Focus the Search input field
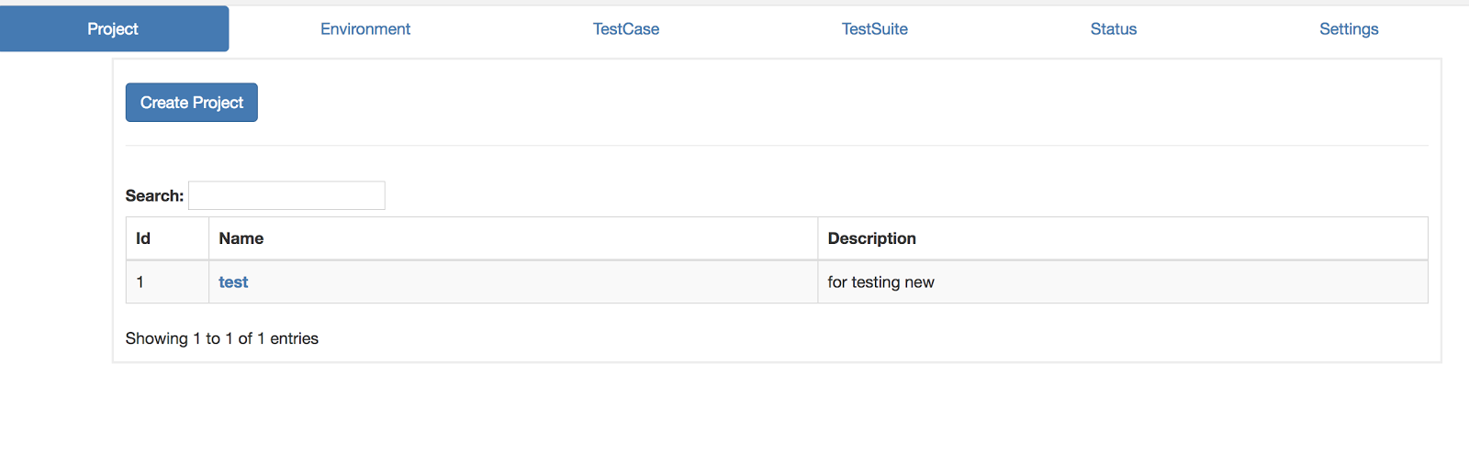Viewport: 1469px width, 474px height. (286, 195)
